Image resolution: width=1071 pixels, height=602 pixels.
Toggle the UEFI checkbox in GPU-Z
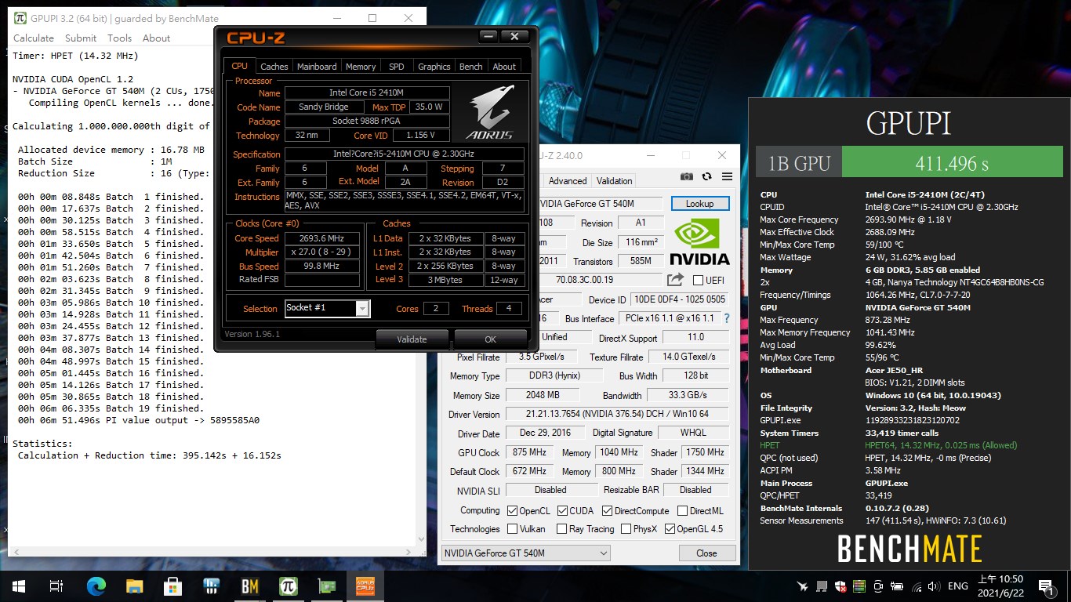click(x=698, y=280)
